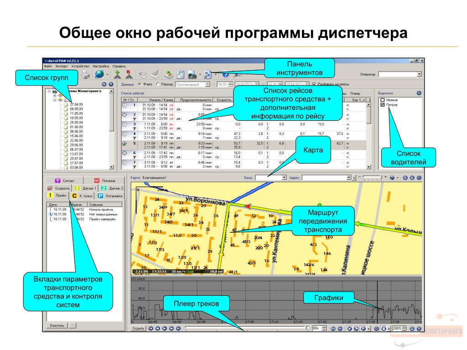This screenshot has height=350, width=467.
Task: Click the red arrow toolbar icon
Action: click(129, 74)
